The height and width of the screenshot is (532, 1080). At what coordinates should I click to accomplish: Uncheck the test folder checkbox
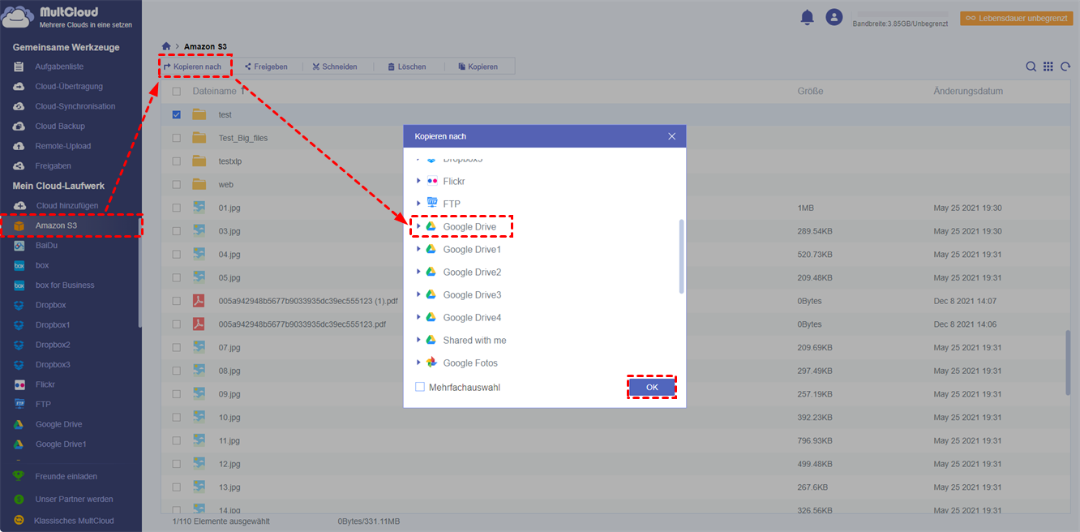click(177, 114)
